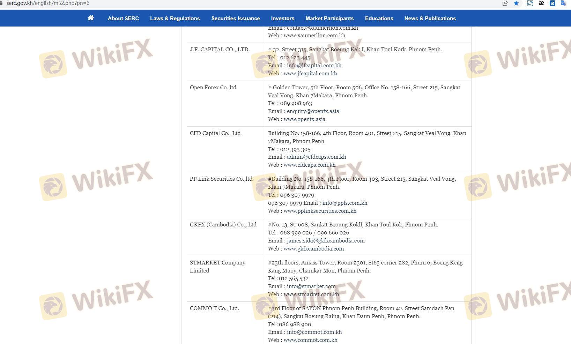Click the share page icon in address bar
The image size is (571, 344).
click(505, 3)
